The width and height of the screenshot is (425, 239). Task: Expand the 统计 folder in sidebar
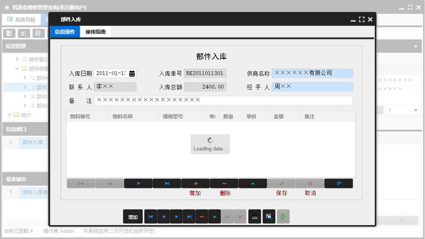click(x=9, y=114)
